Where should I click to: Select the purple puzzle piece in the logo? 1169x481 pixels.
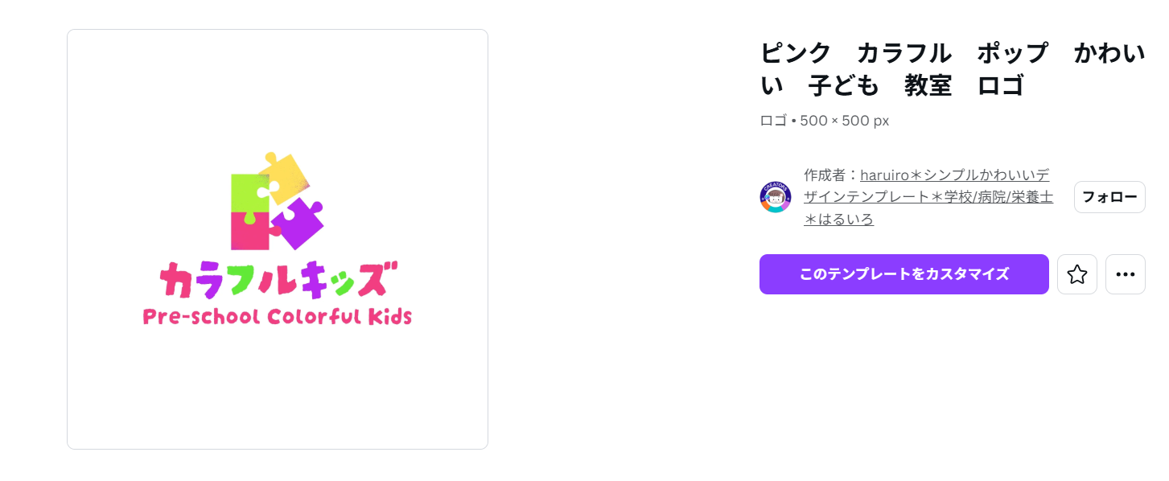[299, 223]
